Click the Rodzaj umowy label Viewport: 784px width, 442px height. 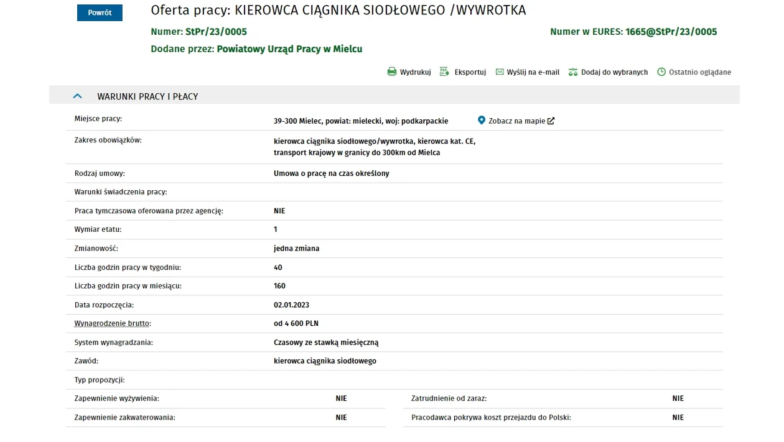click(x=100, y=173)
